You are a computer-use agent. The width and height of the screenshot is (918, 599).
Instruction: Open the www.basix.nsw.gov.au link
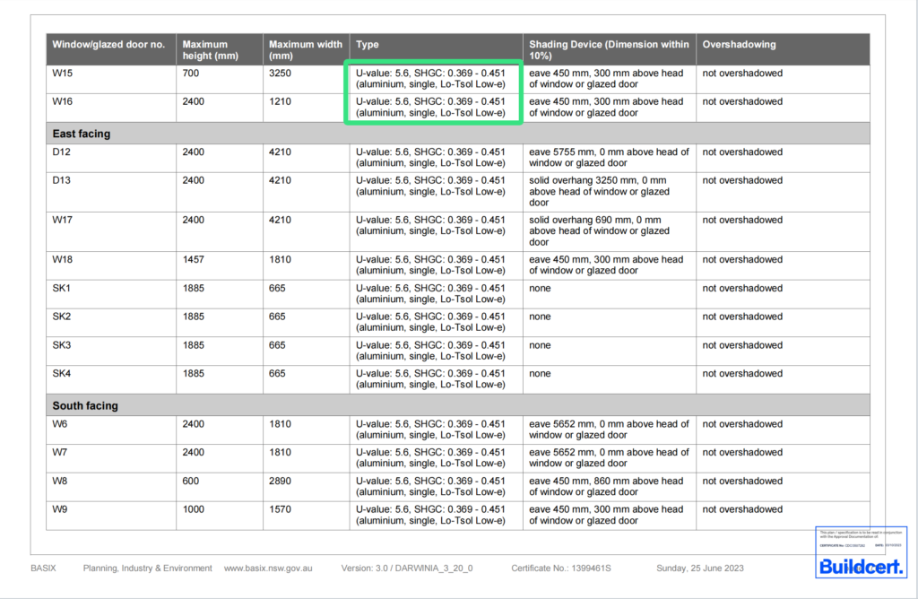coord(267,569)
